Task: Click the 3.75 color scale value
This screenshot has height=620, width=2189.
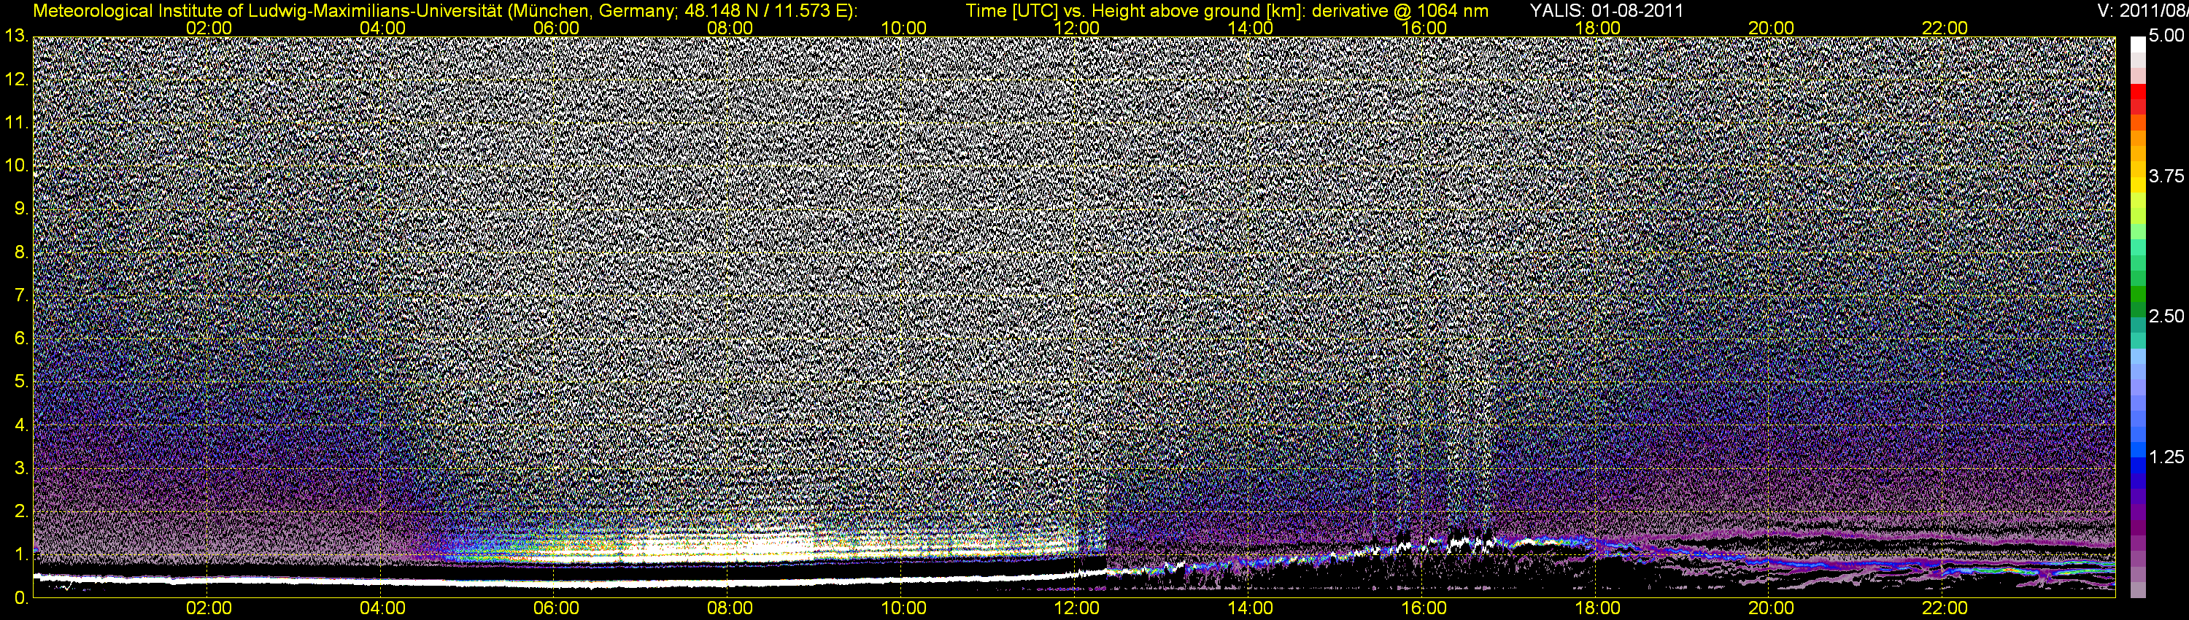Action: tap(2166, 176)
